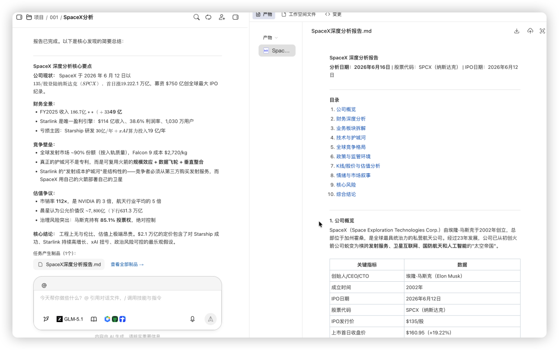
Task: Open the book knowledge icon in input bar
Action: coord(94,319)
